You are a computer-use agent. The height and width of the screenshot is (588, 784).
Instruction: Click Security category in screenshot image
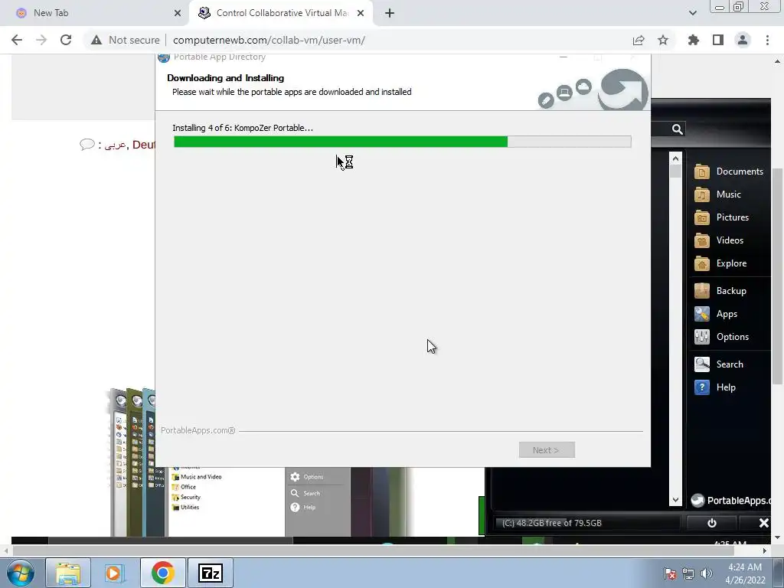click(x=186, y=498)
